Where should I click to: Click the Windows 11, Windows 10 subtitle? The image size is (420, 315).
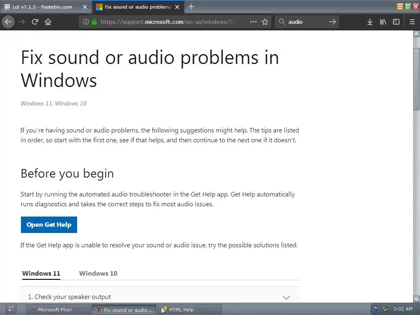tap(54, 103)
